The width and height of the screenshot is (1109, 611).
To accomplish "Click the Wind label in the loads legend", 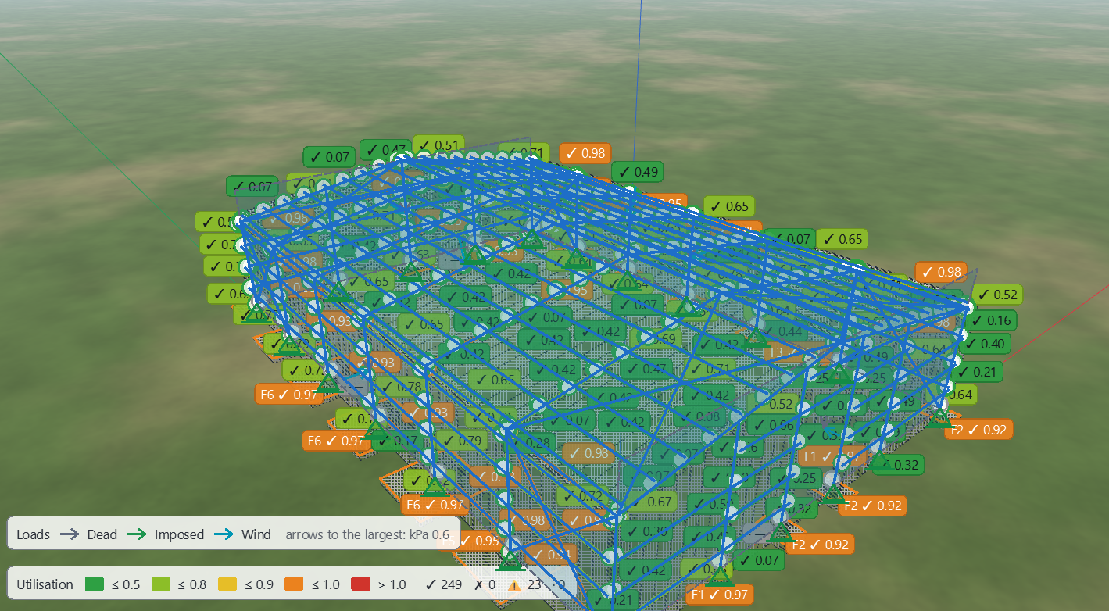I will [x=256, y=534].
